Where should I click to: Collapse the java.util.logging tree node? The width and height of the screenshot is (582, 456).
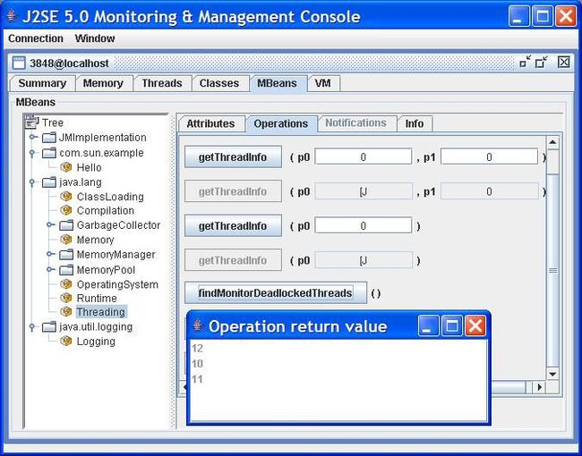[x=32, y=326]
